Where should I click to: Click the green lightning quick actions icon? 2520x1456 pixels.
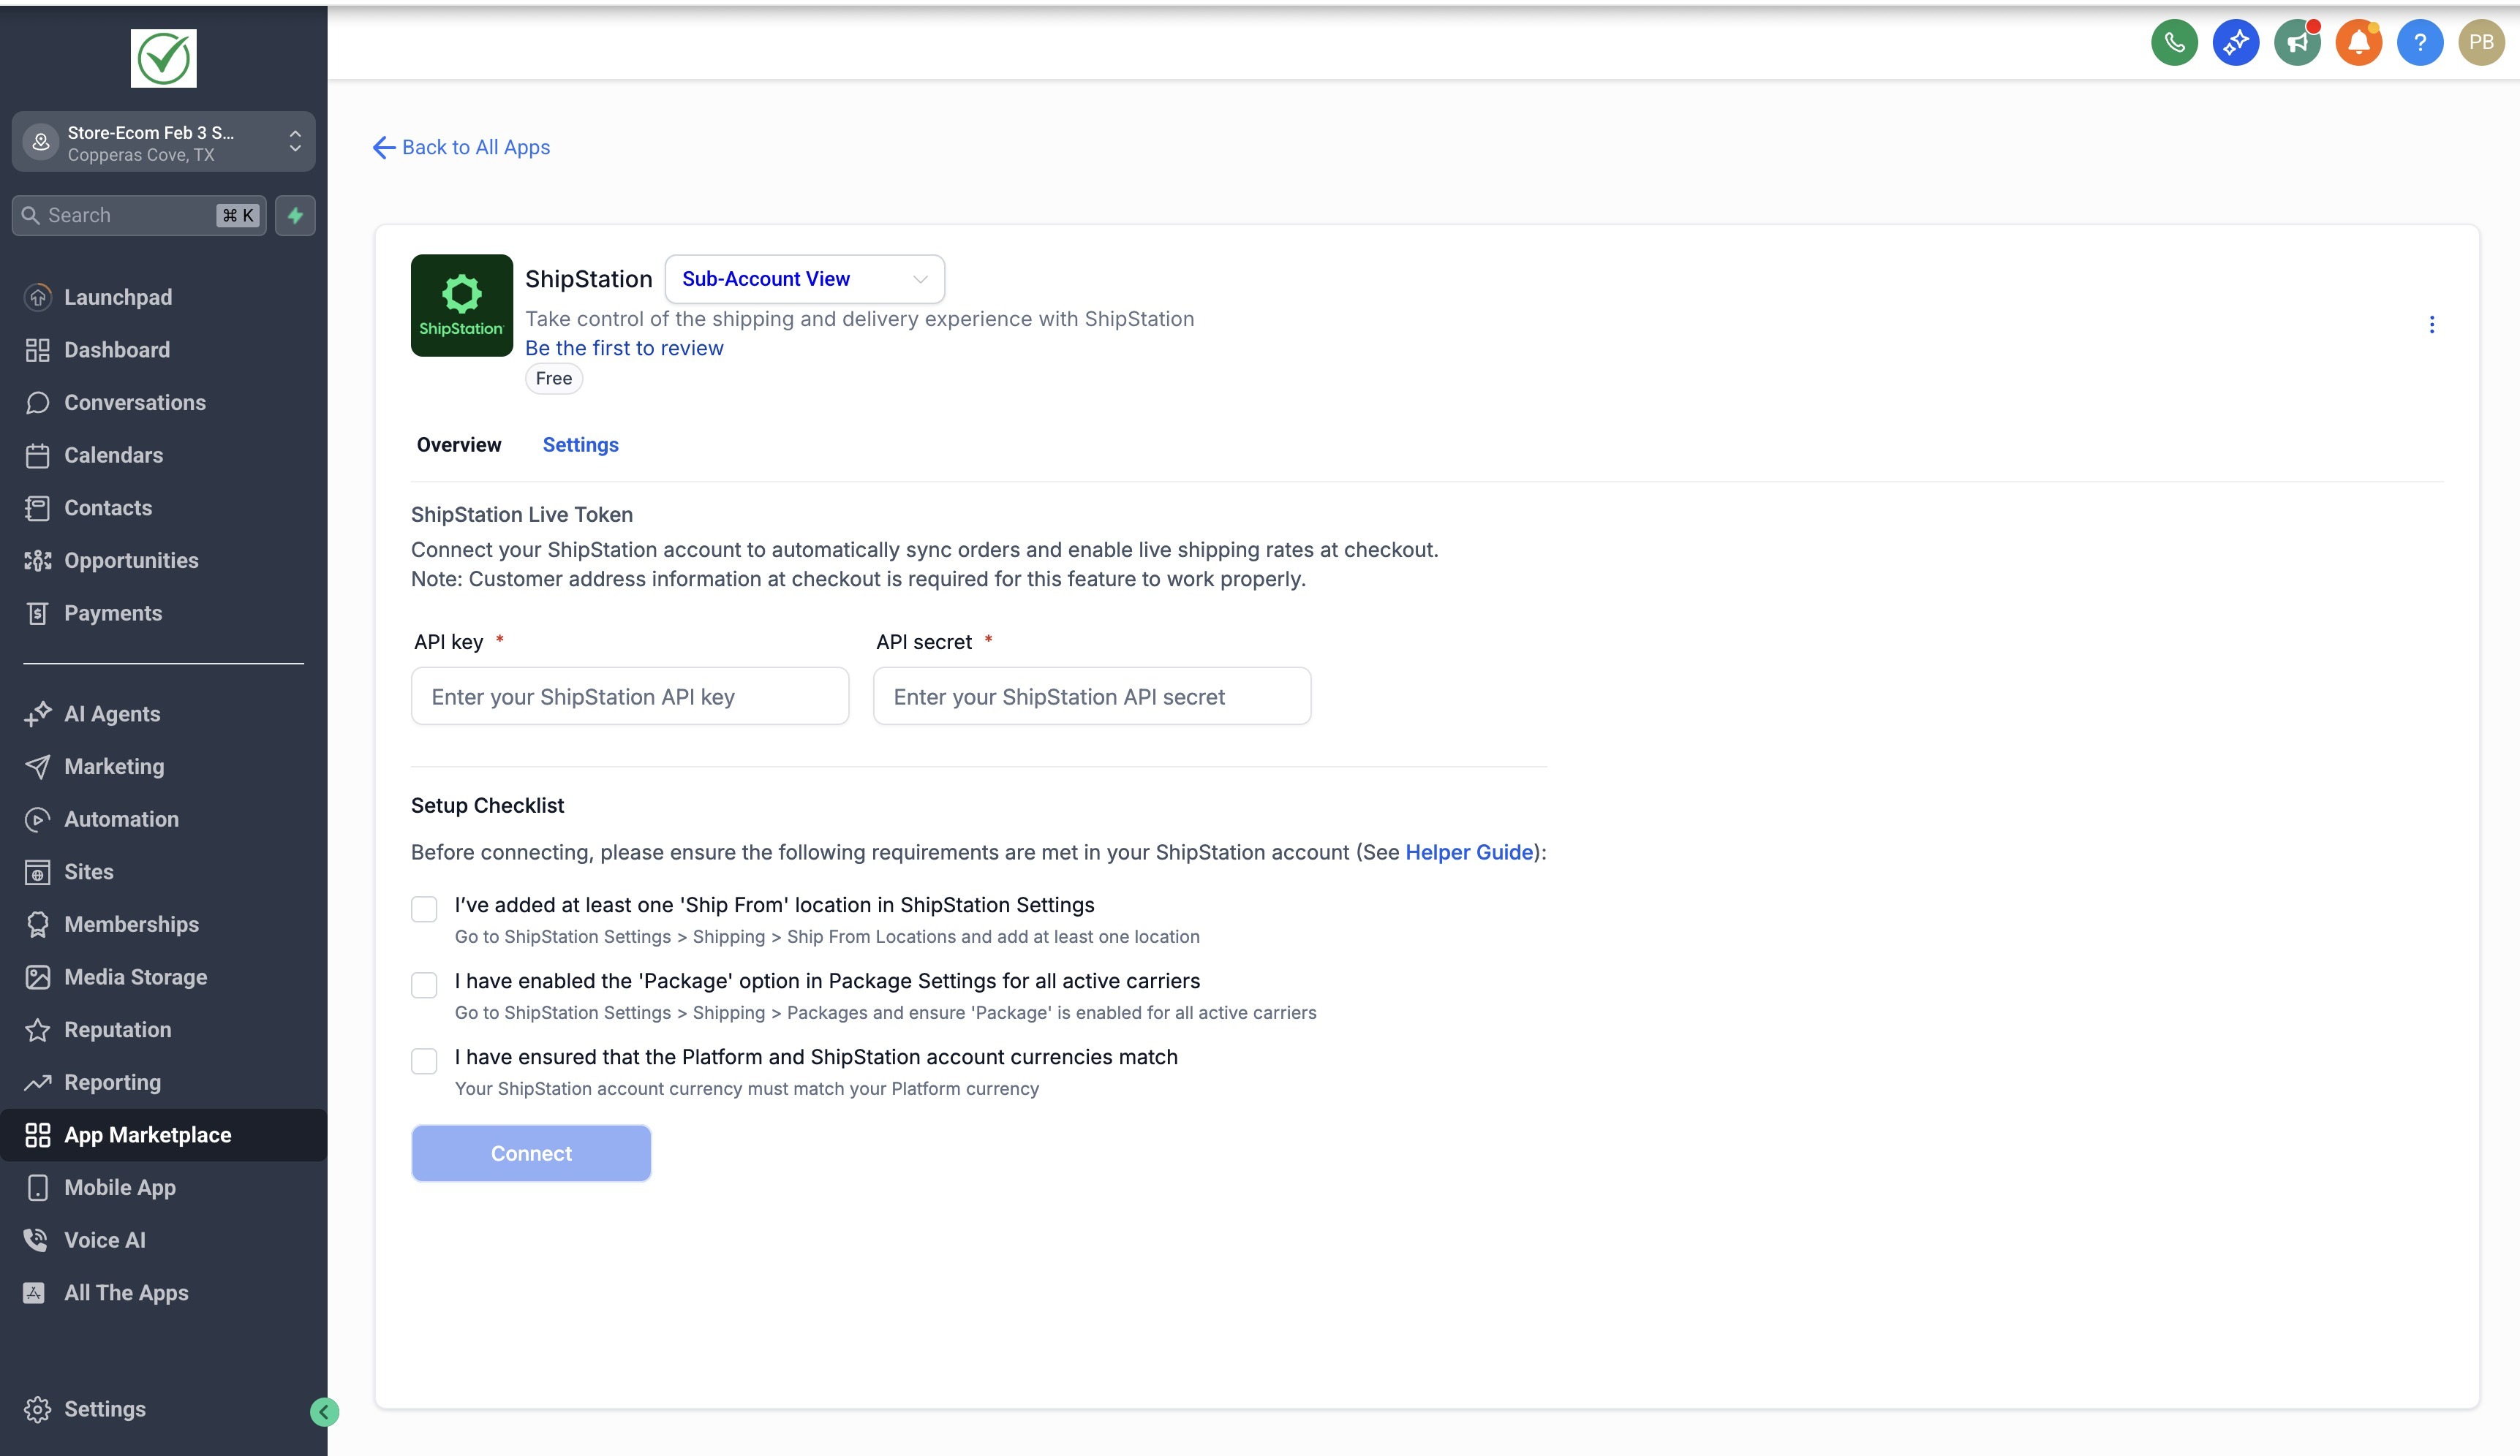(295, 216)
